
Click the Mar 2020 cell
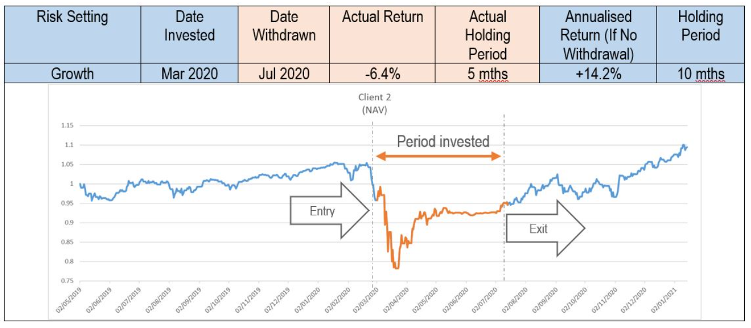[x=189, y=74]
